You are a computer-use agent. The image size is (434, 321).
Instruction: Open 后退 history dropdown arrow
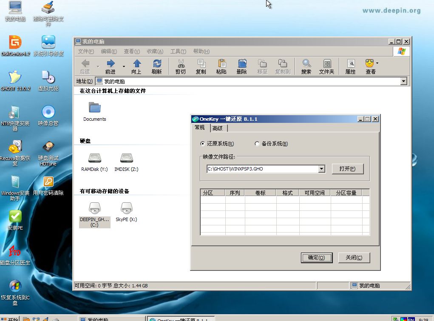tap(98, 67)
